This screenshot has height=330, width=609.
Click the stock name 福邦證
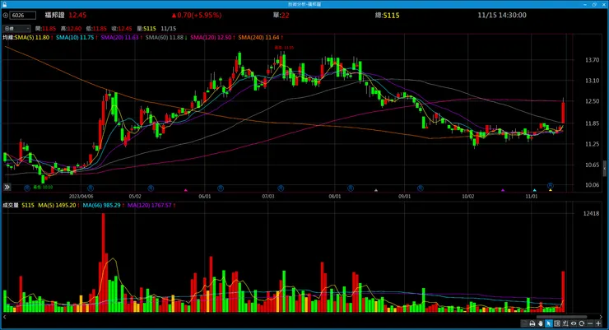click(54, 15)
